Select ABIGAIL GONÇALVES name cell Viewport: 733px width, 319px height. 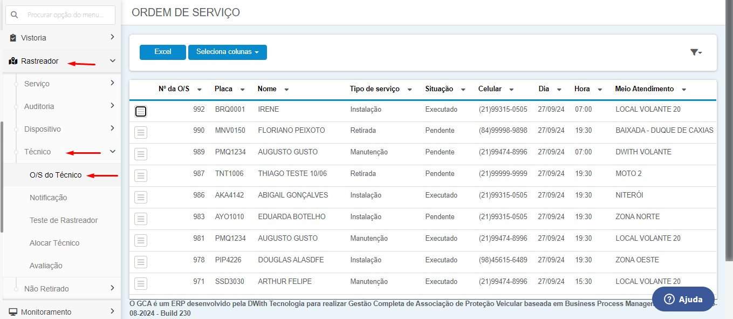pos(293,195)
